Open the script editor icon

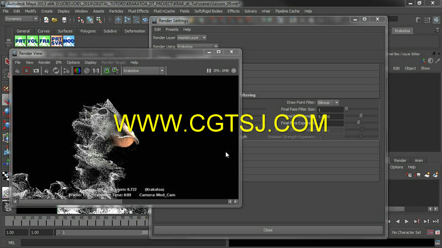(x=438, y=242)
